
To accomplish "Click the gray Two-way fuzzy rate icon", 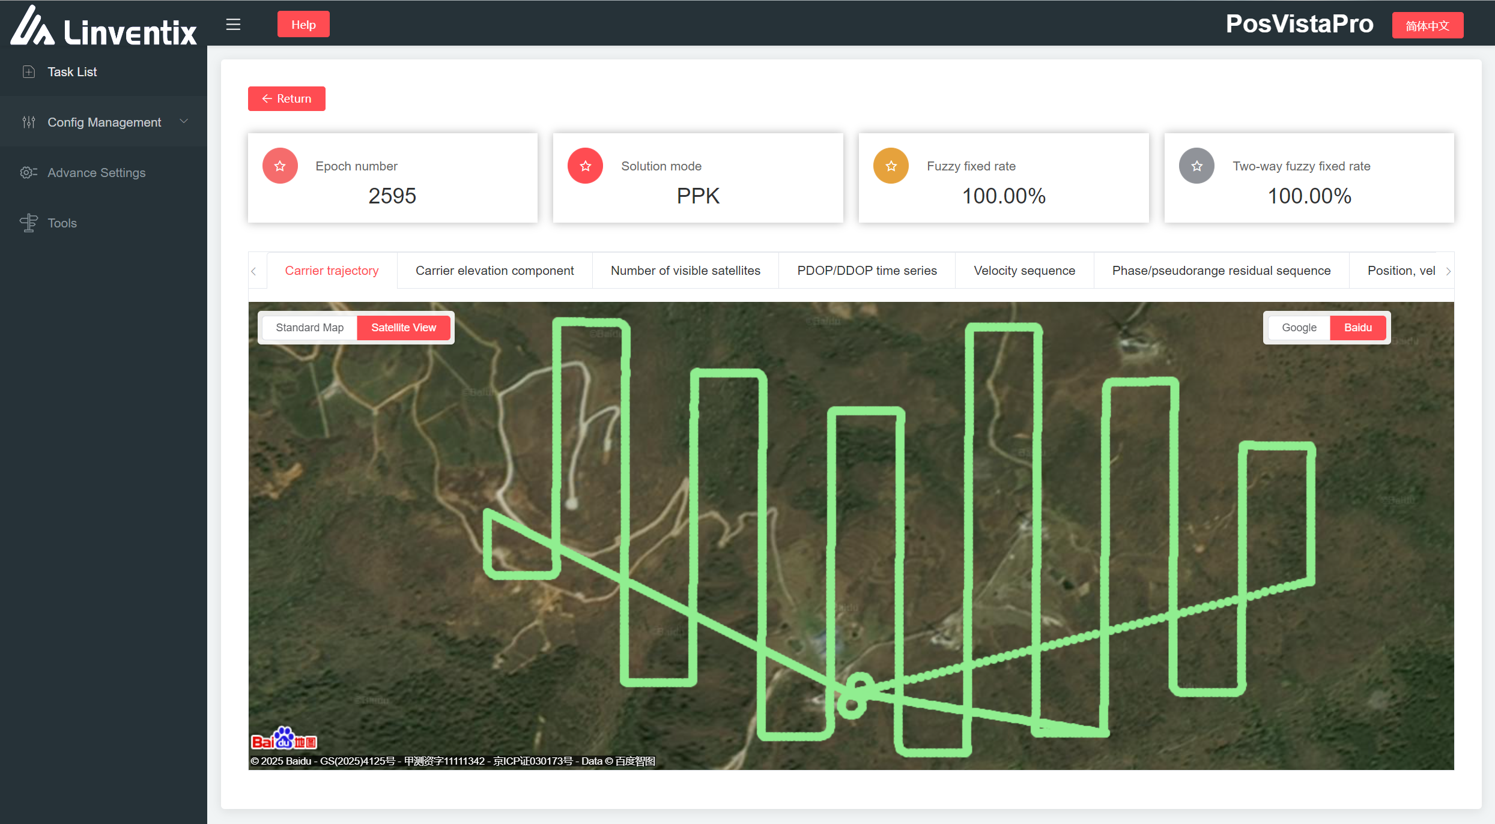I will [x=1196, y=166].
